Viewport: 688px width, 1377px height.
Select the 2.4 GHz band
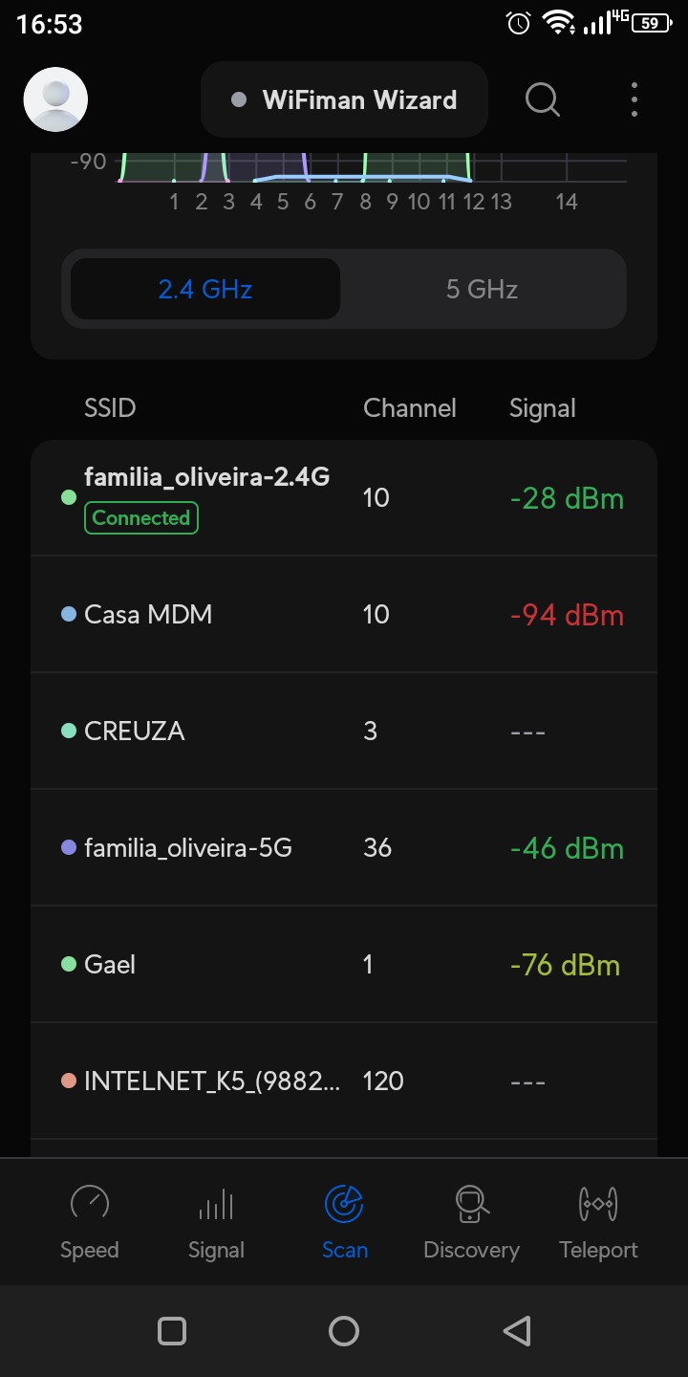click(x=205, y=289)
